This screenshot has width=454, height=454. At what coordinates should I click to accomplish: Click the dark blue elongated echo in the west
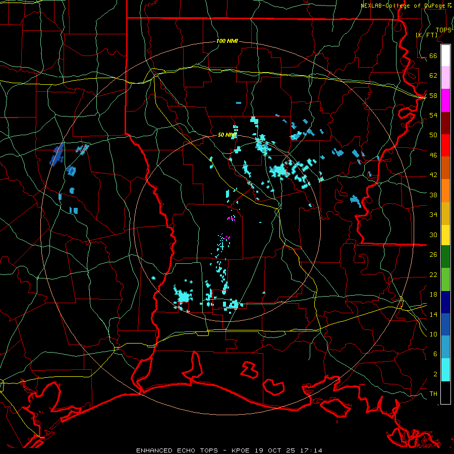coord(57,154)
